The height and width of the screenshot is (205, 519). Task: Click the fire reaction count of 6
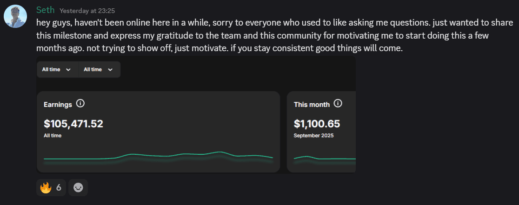pos(59,188)
